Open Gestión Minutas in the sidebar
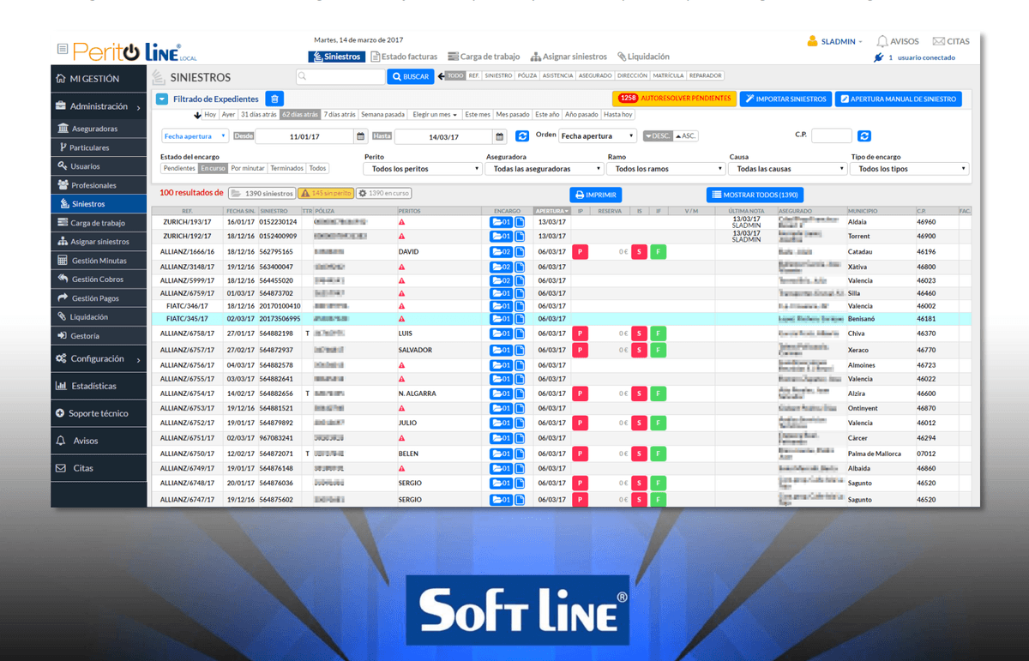This screenshot has width=1029, height=661. tap(99, 261)
